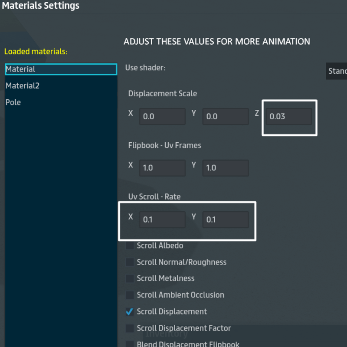Click the Uv Scroll Rate Y field
This screenshot has width=347, height=347.
(x=226, y=219)
